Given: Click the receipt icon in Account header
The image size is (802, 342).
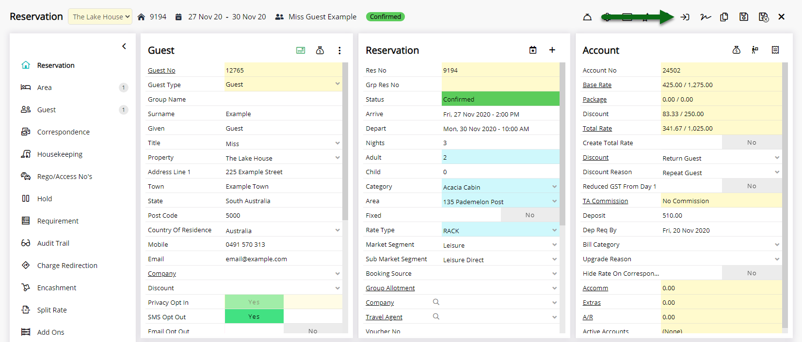Looking at the screenshot, I should pyautogui.click(x=775, y=50).
